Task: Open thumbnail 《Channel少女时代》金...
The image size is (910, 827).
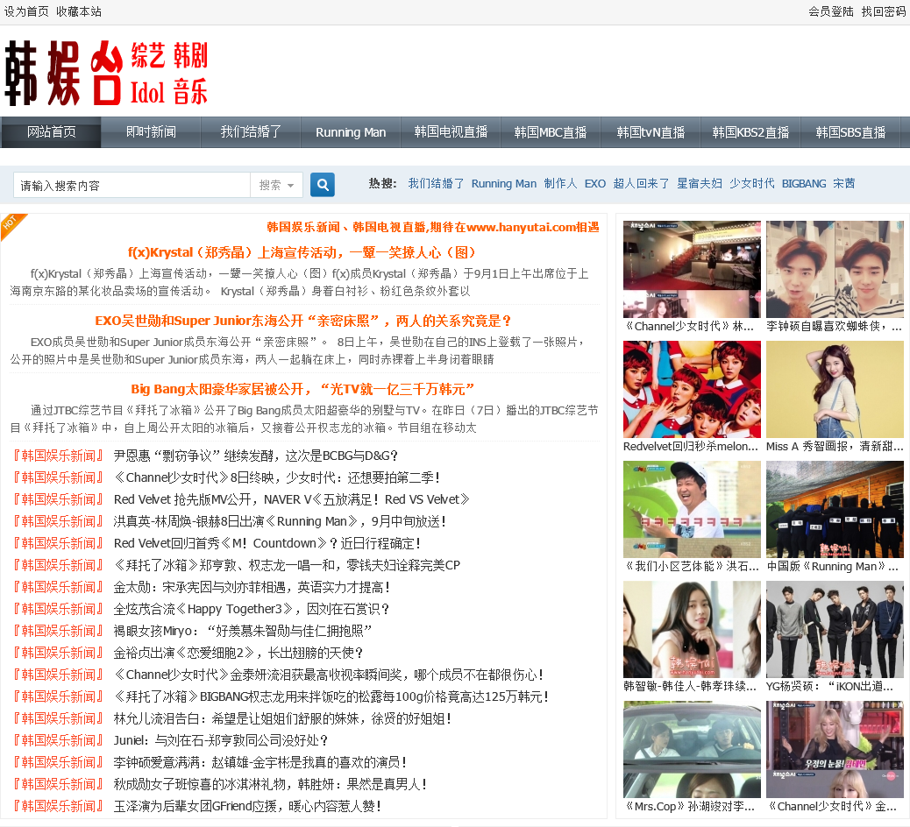Action: [835, 749]
